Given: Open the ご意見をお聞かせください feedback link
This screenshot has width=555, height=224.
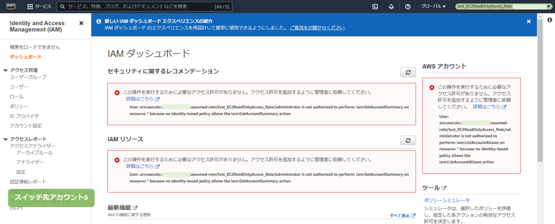Looking at the screenshot, I should click(x=317, y=28).
